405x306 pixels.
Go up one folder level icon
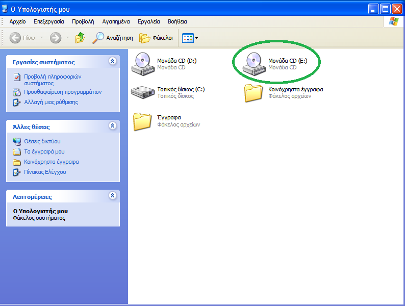tap(80, 38)
